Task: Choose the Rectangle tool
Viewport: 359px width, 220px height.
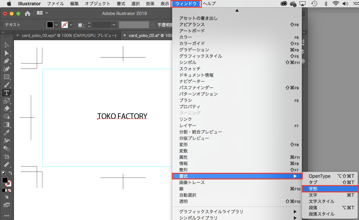Action: click(6, 77)
